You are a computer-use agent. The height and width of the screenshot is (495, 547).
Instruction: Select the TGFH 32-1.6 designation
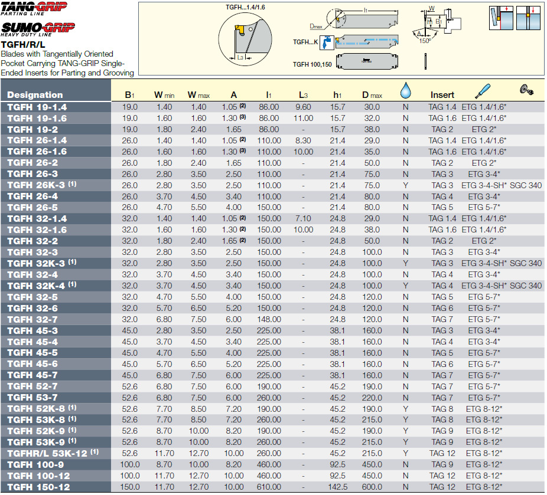pos(37,230)
